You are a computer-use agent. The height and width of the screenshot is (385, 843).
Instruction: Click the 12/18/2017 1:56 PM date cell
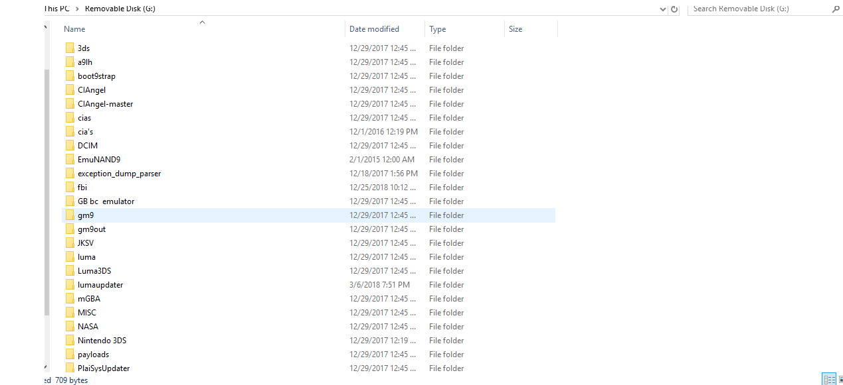383,174
